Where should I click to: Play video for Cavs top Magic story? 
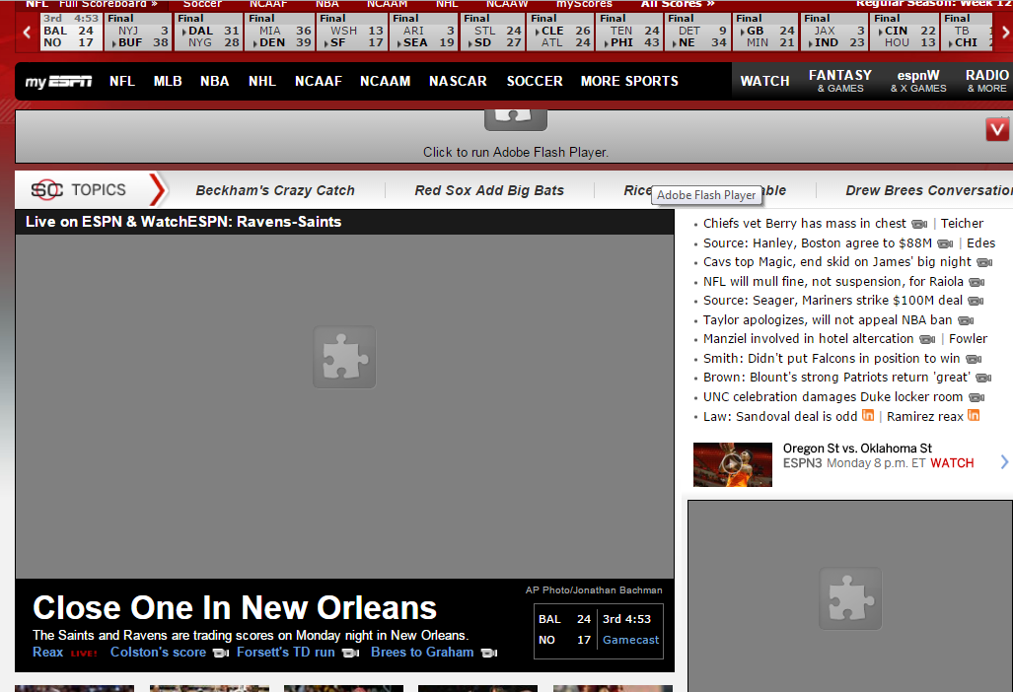coord(984,263)
